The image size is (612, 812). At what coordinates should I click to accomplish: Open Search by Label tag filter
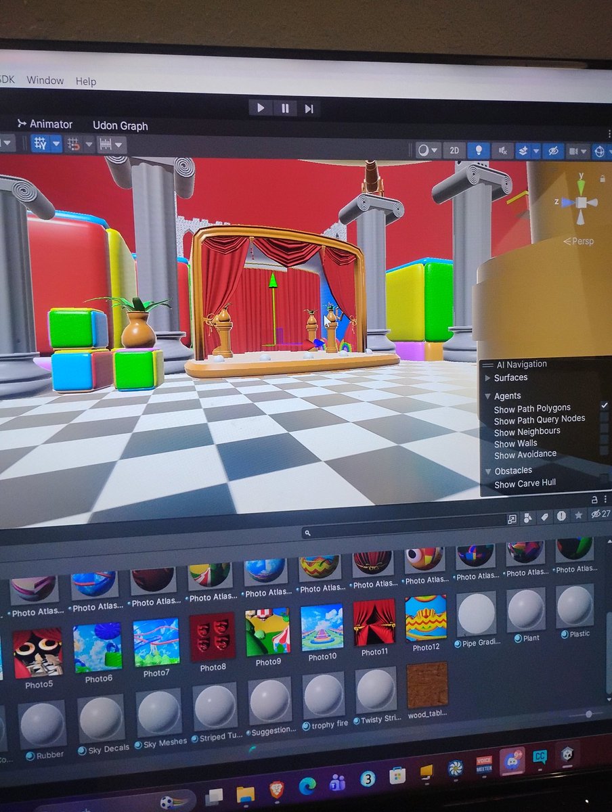pyautogui.click(x=545, y=518)
